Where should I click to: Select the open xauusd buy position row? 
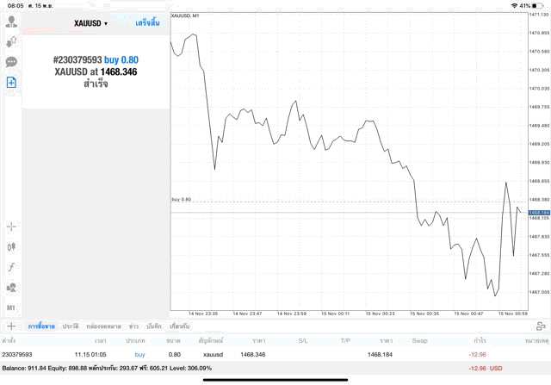[x=258, y=354]
